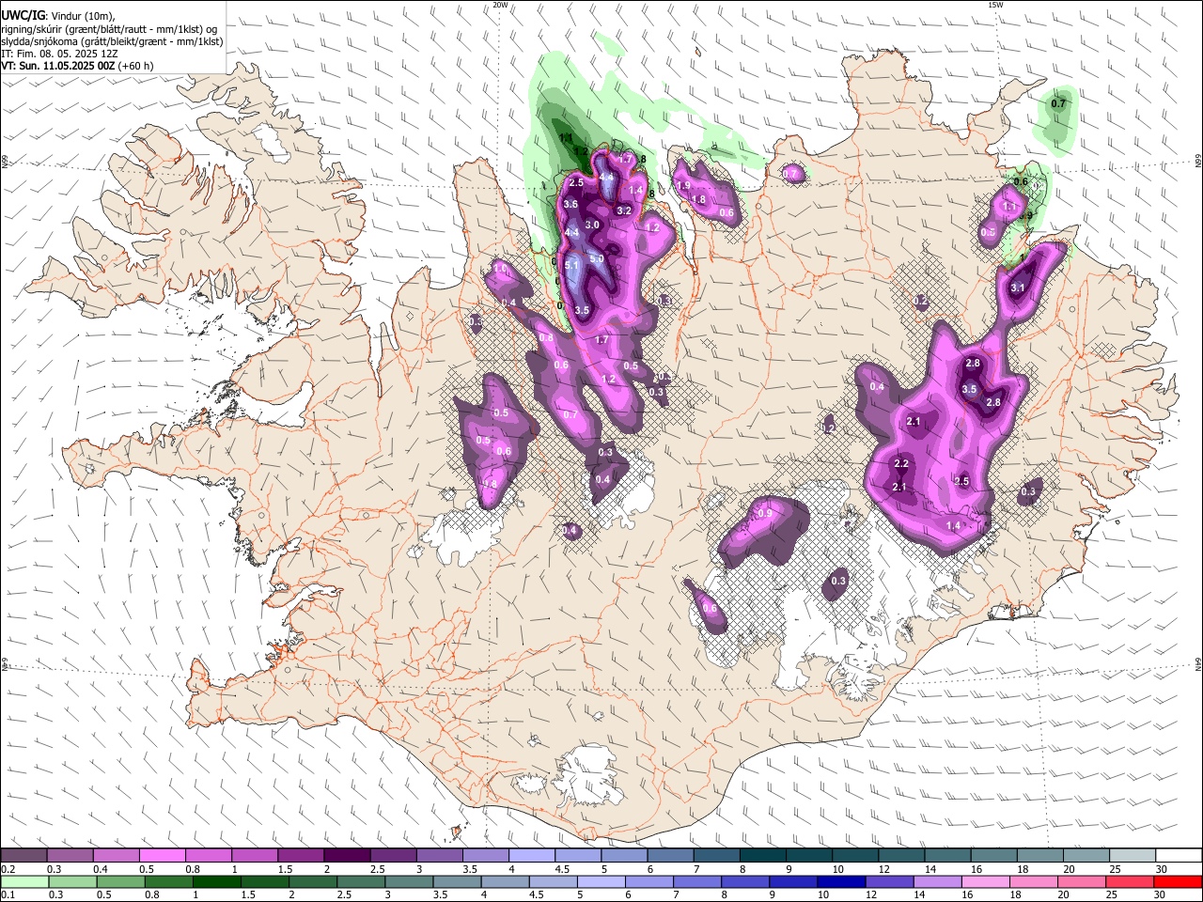Click the '5.0' precipitation value on the map
This screenshot has height=902, width=1203.
[x=597, y=258]
